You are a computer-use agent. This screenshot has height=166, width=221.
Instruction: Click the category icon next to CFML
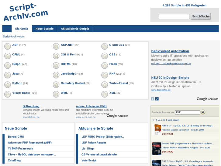[x=8, y=56]
